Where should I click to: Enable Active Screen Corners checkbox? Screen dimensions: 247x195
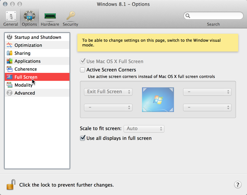pyautogui.click(x=82, y=70)
